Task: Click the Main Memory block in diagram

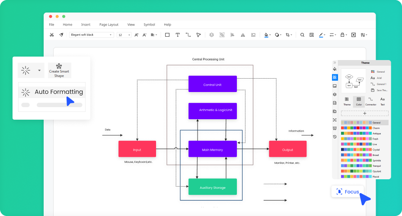Action: pyautogui.click(x=212, y=149)
